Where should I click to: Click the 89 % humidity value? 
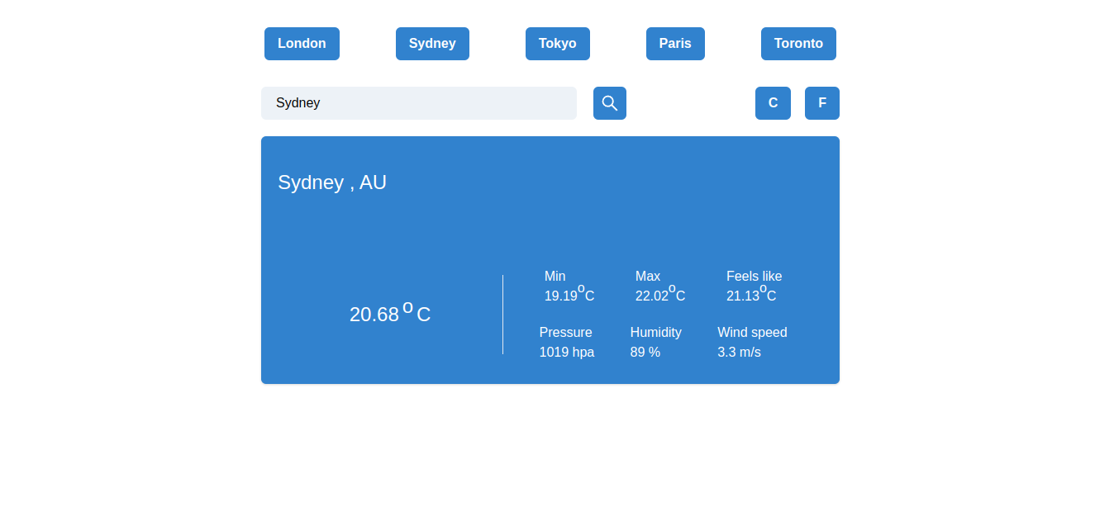[x=645, y=353]
